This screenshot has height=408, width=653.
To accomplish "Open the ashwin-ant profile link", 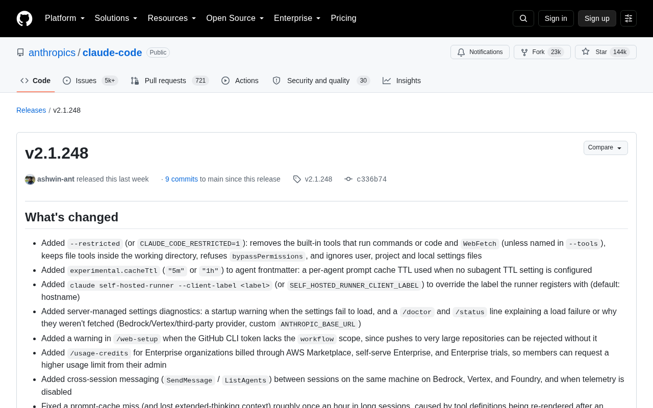I will coord(56,179).
